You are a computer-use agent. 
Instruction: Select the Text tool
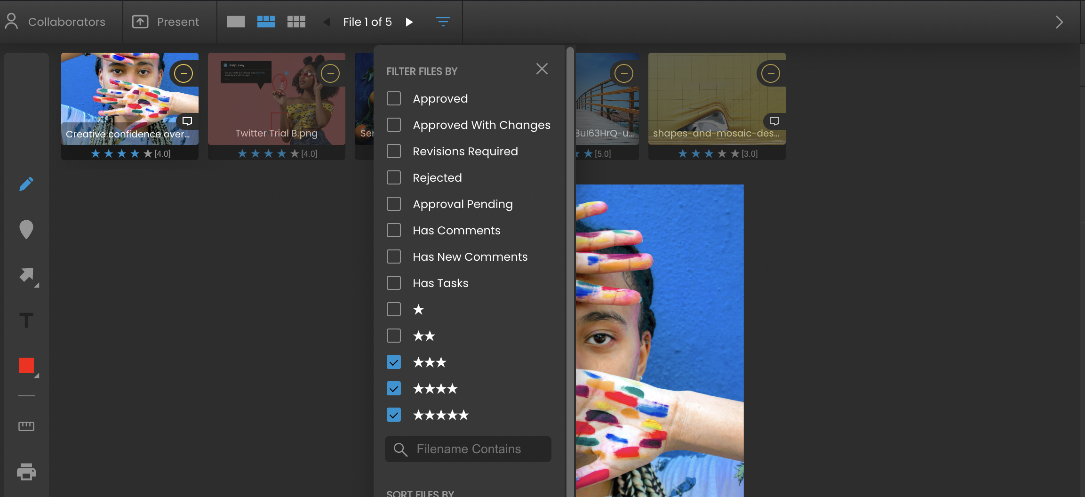pyautogui.click(x=26, y=321)
